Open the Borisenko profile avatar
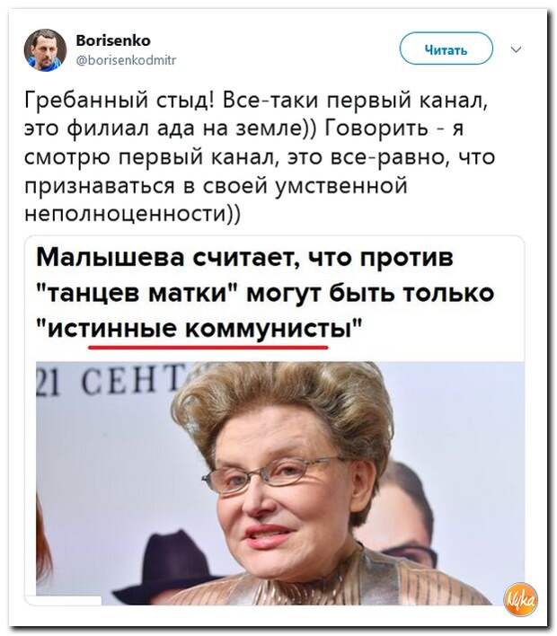Viewport: 557px width, 636px height. (45, 50)
